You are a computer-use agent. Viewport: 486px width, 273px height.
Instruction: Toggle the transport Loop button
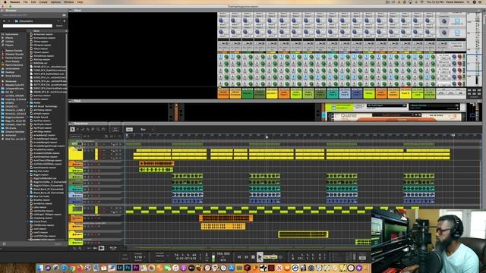tap(280, 257)
